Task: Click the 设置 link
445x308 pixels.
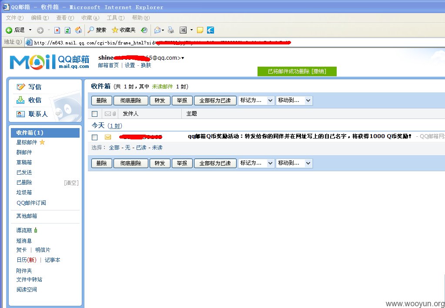Action: click(x=130, y=65)
